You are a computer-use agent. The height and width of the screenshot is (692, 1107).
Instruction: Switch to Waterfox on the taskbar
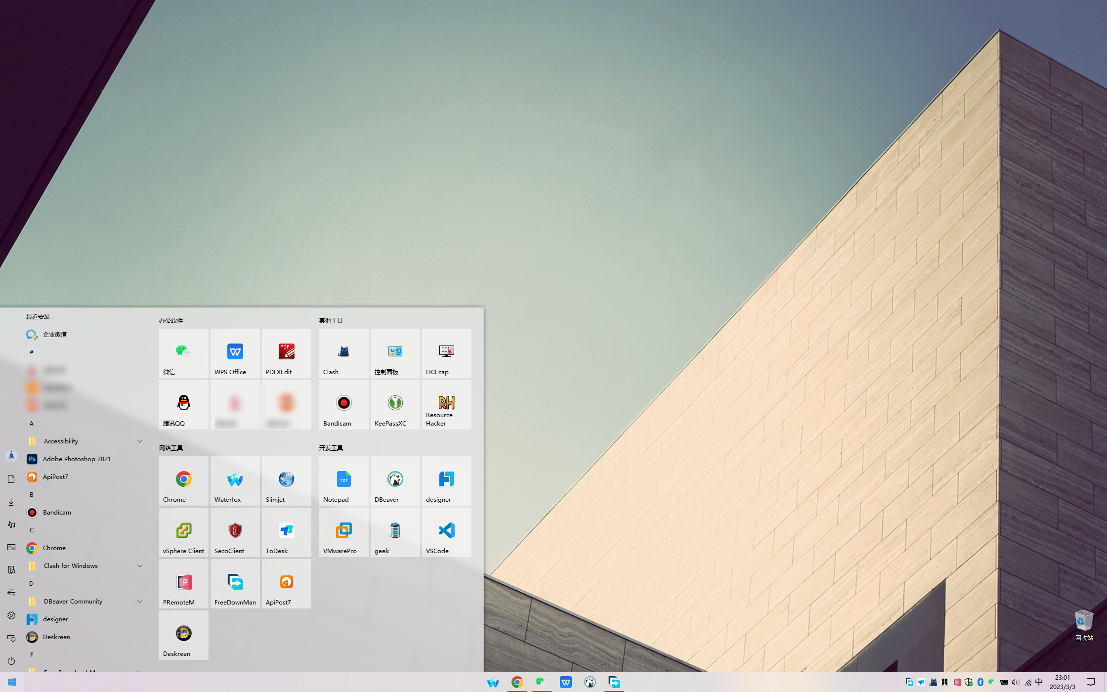[x=493, y=682]
